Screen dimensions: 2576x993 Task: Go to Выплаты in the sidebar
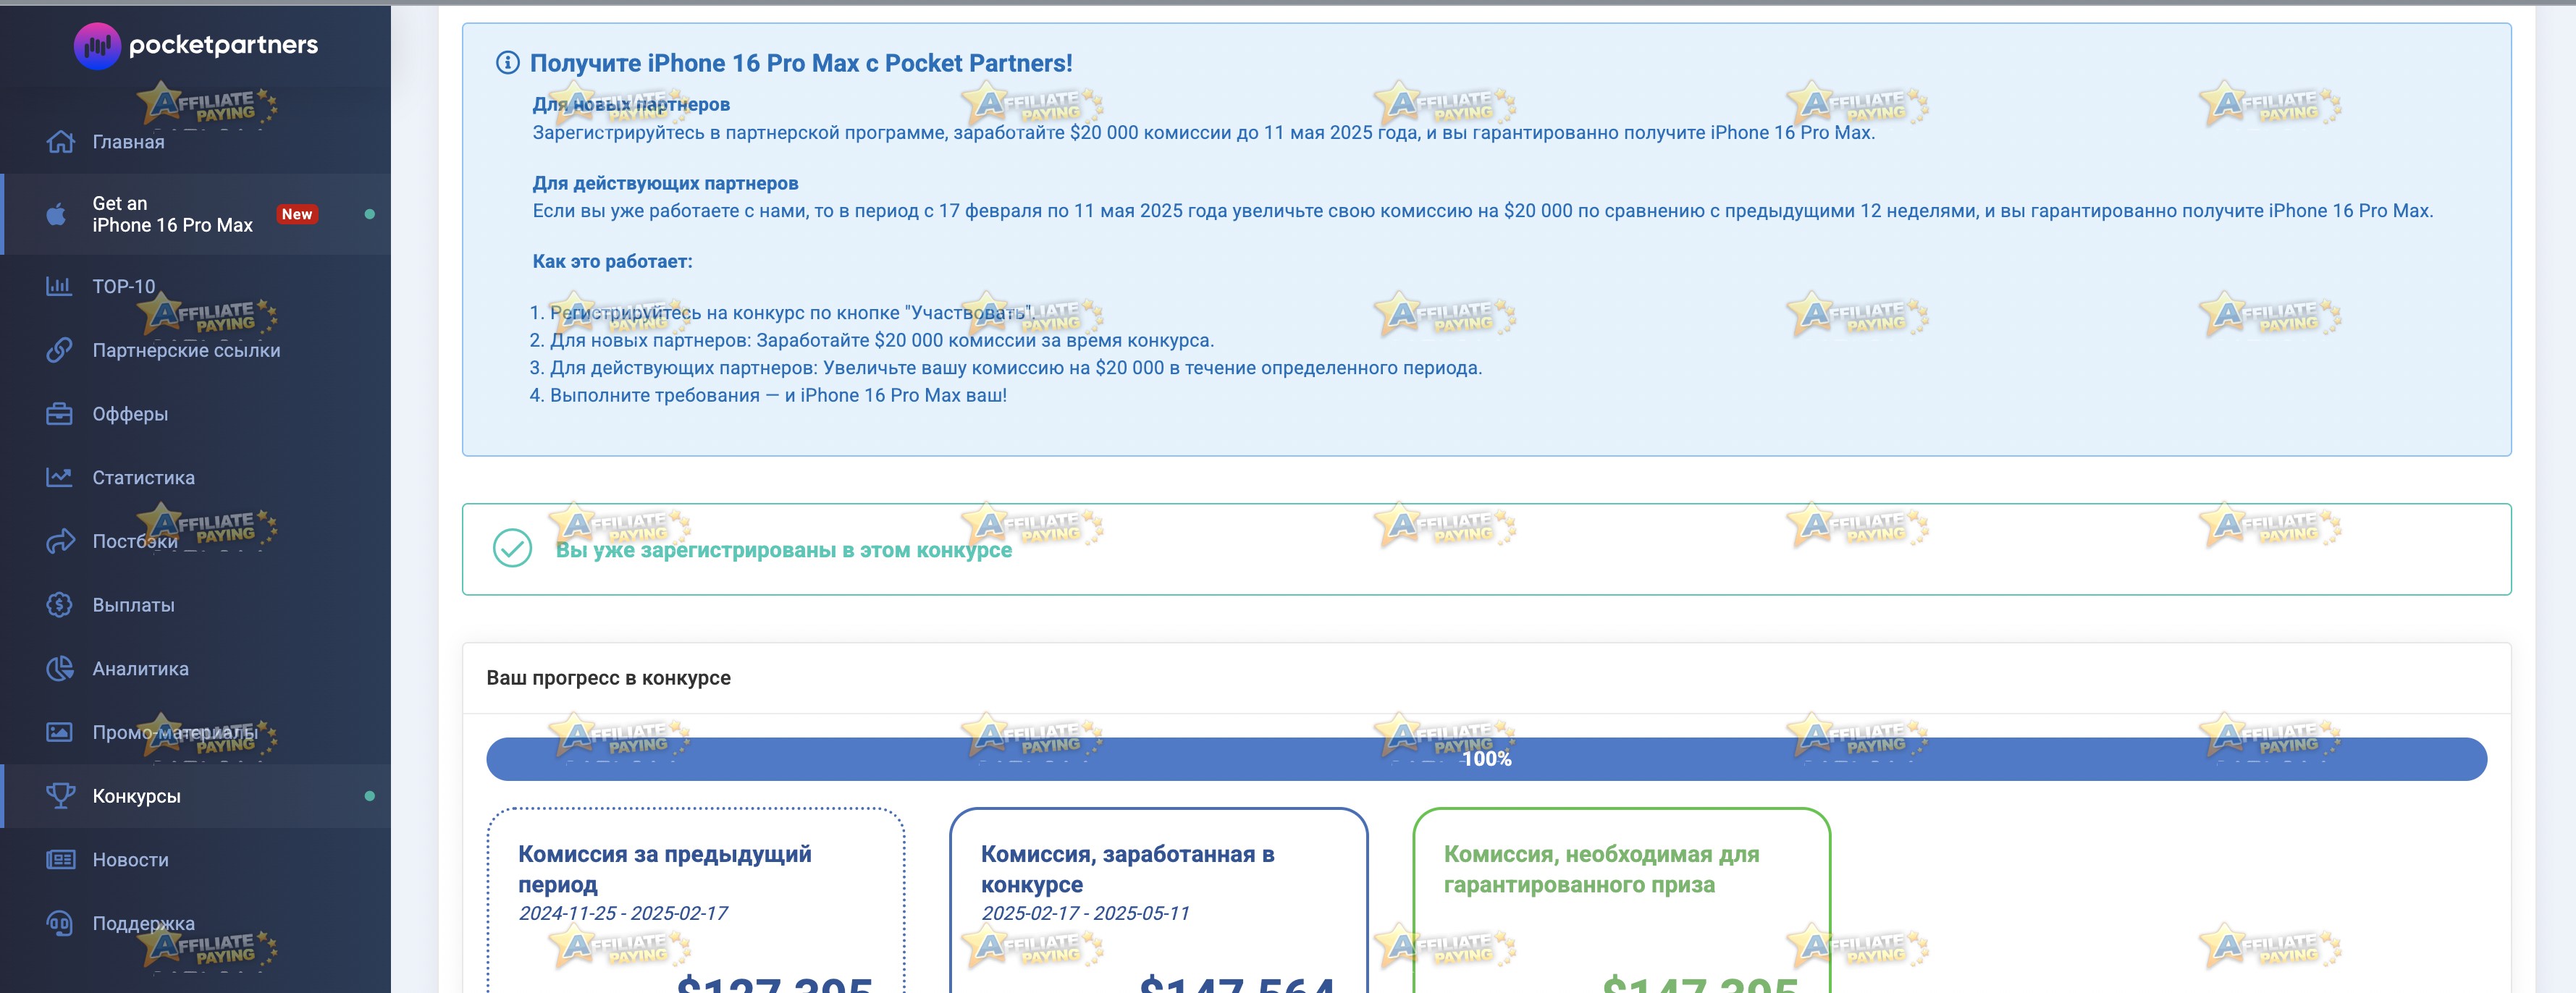coord(196,605)
